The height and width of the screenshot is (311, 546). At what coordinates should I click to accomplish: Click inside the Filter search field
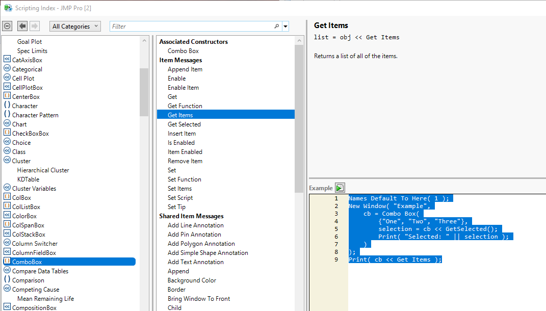[191, 27]
